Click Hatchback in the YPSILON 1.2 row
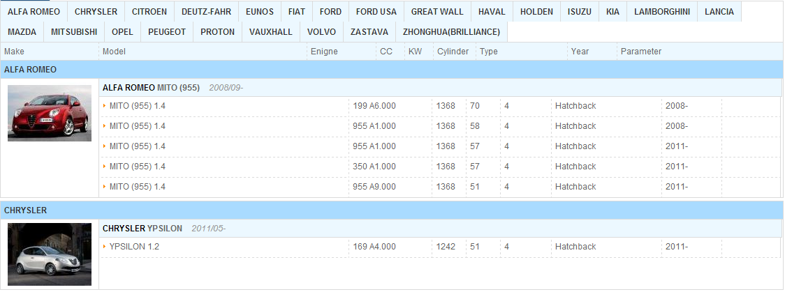Image resolution: width=785 pixels, height=292 pixels. coord(575,247)
